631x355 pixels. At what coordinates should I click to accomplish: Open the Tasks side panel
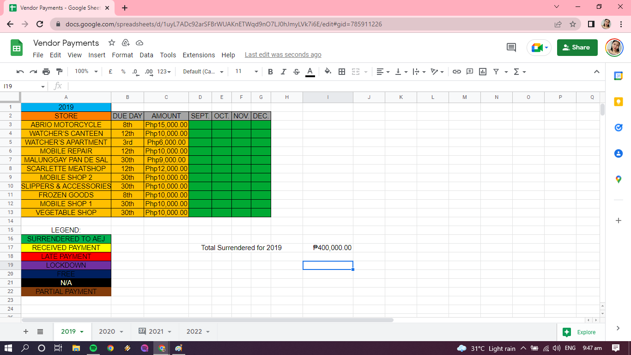click(x=619, y=128)
